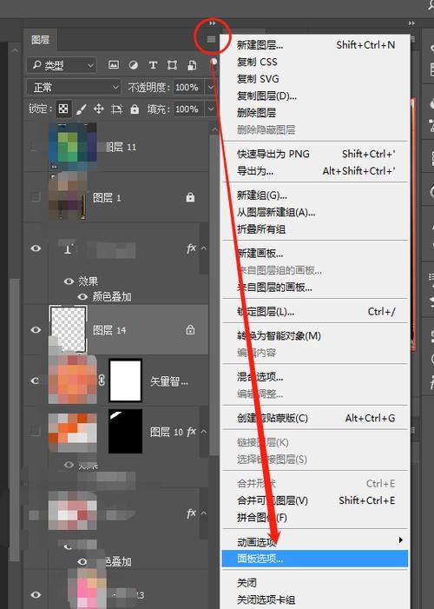Select 图层 11 thumbnail
Image resolution: width=434 pixels, height=609 pixels.
point(73,147)
